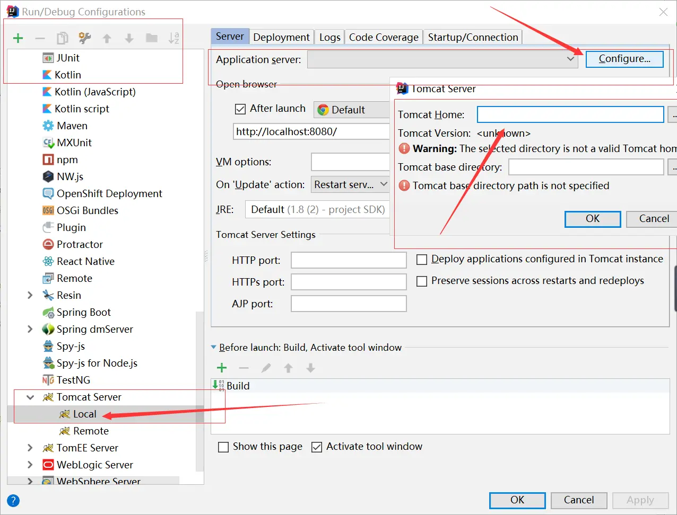Image resolution: width=677 pixels, height=515 pixels.
Task: Open the On 'Update' action dropdown
Action: pyautogui.click(x=351, y=184)
